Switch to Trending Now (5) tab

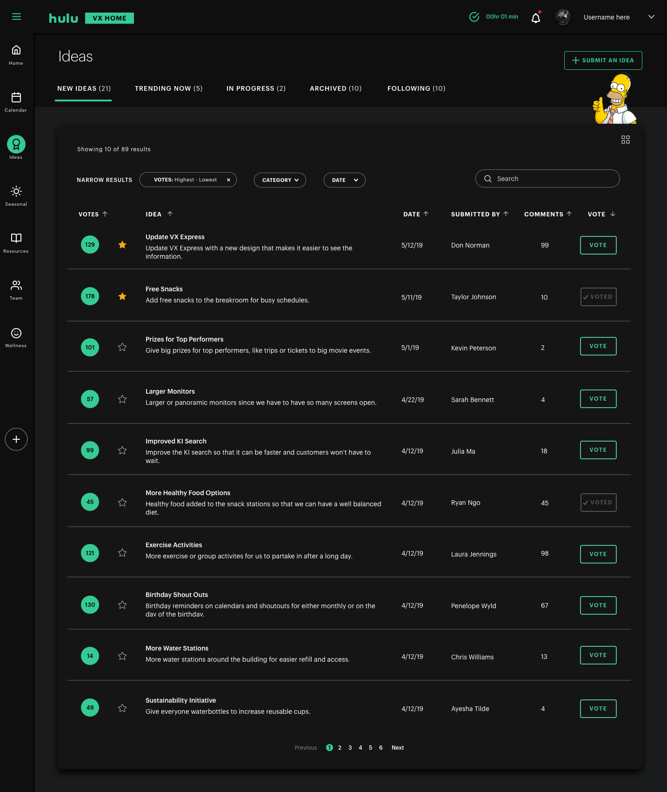pos(169,88)
